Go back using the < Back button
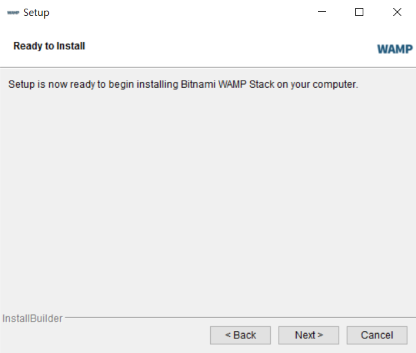The height and width of the screenshot is (353, 416). click(241, 335)
